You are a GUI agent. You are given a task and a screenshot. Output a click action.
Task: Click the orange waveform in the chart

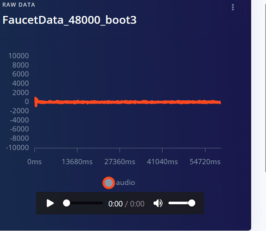coord(128,102)
